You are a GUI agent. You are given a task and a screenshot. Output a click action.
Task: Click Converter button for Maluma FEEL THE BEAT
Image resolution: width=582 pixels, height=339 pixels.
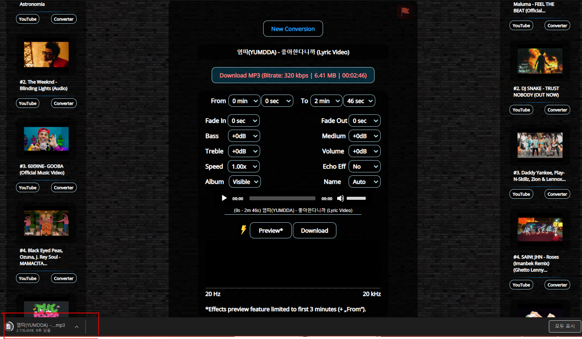pyautogui.click(x=557, y=26)
